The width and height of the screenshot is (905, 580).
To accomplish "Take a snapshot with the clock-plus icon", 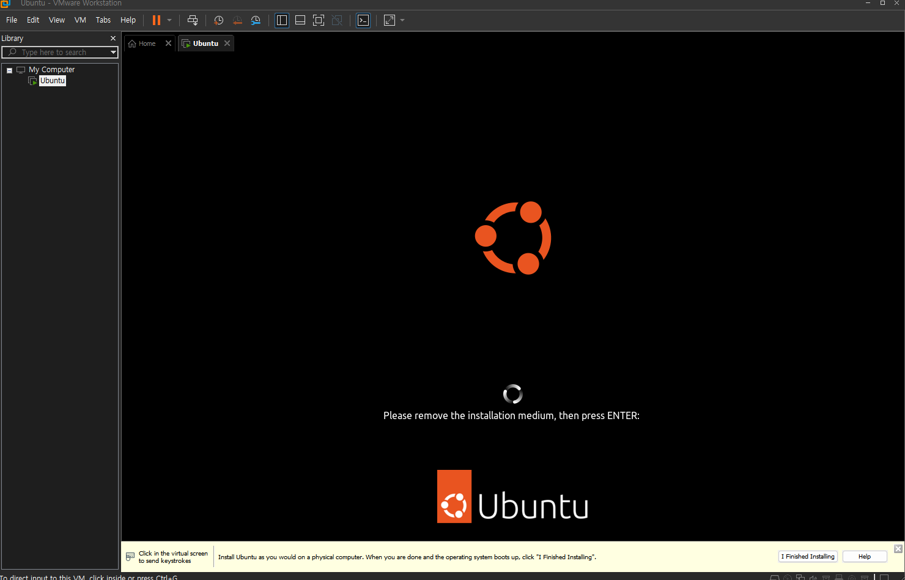I will (x=219, y=20).
